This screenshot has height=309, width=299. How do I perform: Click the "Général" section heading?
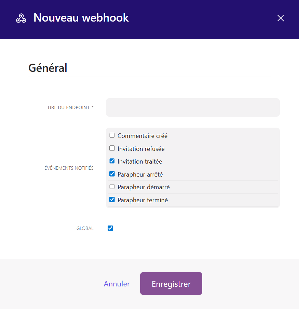[x=48, y=68]
